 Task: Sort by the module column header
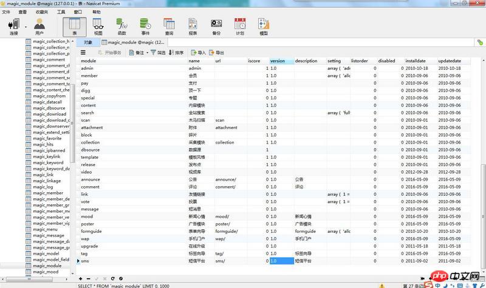tap(133, 61)
